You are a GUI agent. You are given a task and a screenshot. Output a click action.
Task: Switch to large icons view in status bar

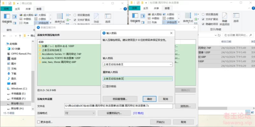pos(252,112)
